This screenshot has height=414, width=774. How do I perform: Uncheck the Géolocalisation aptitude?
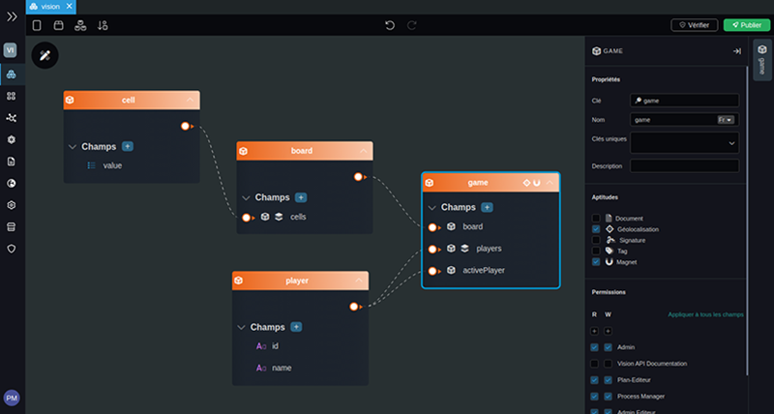pyautogui.click(x=596, y=229)
